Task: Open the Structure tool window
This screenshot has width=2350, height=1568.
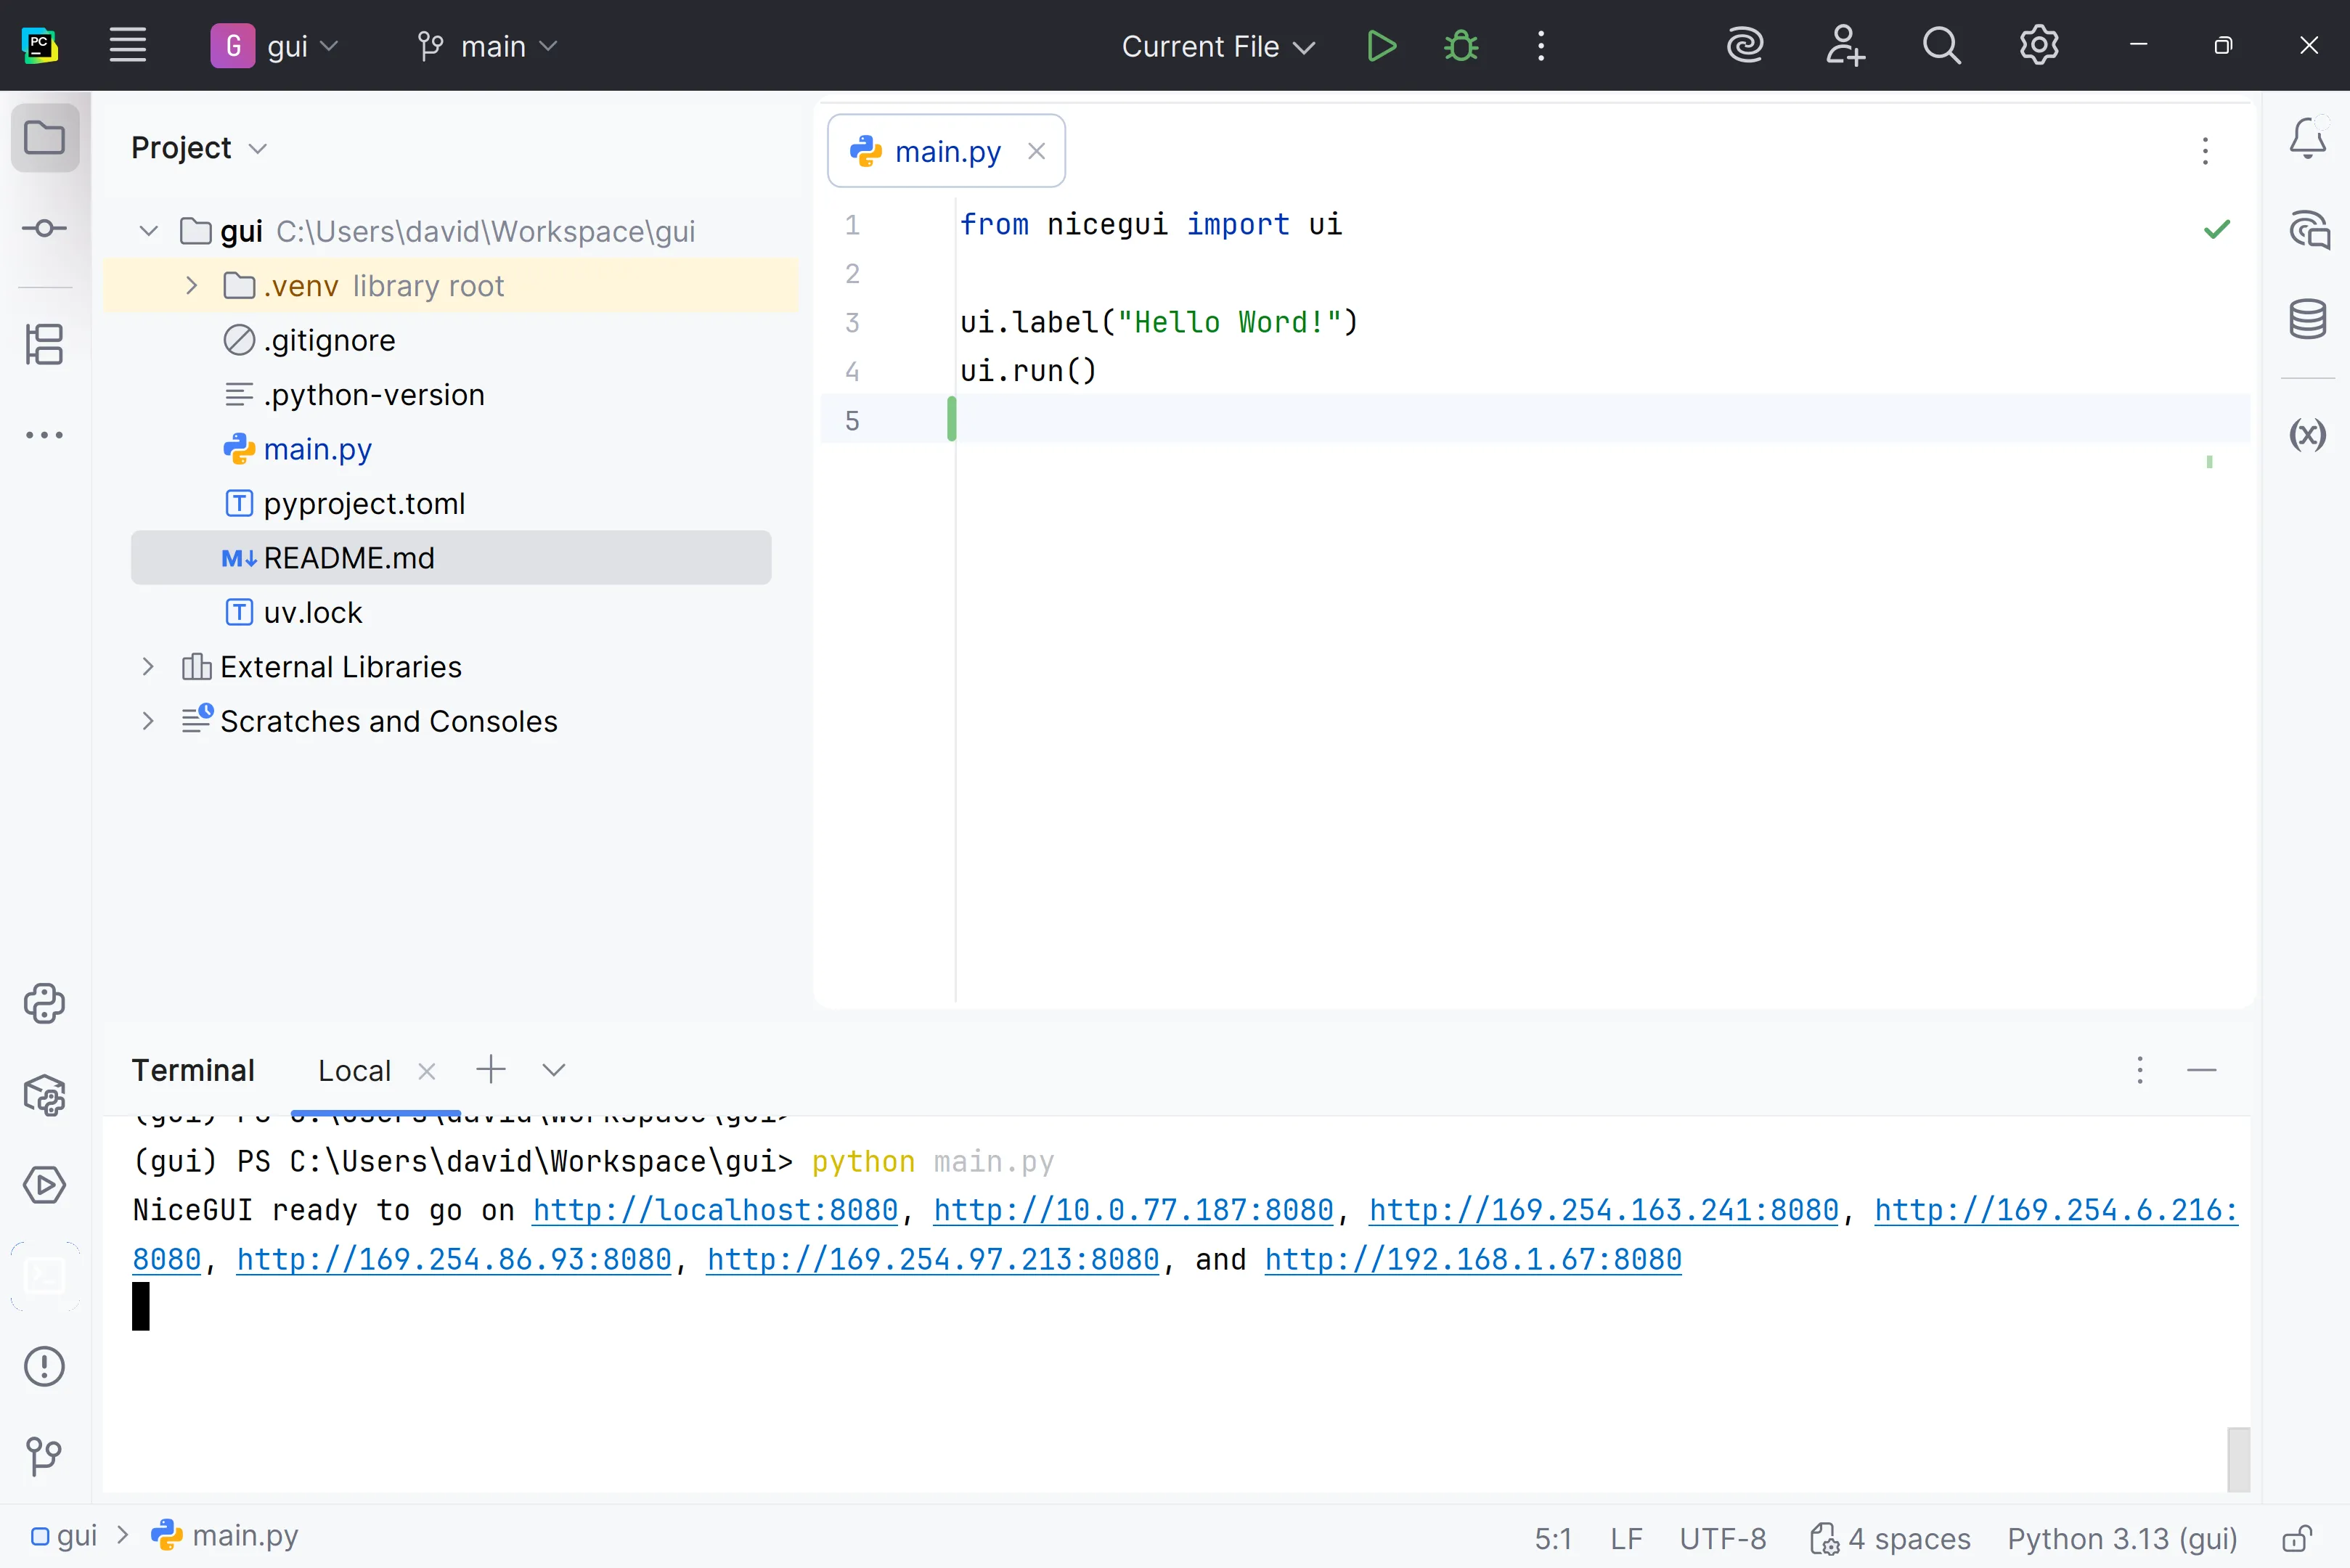Action: tap(45, 344)
